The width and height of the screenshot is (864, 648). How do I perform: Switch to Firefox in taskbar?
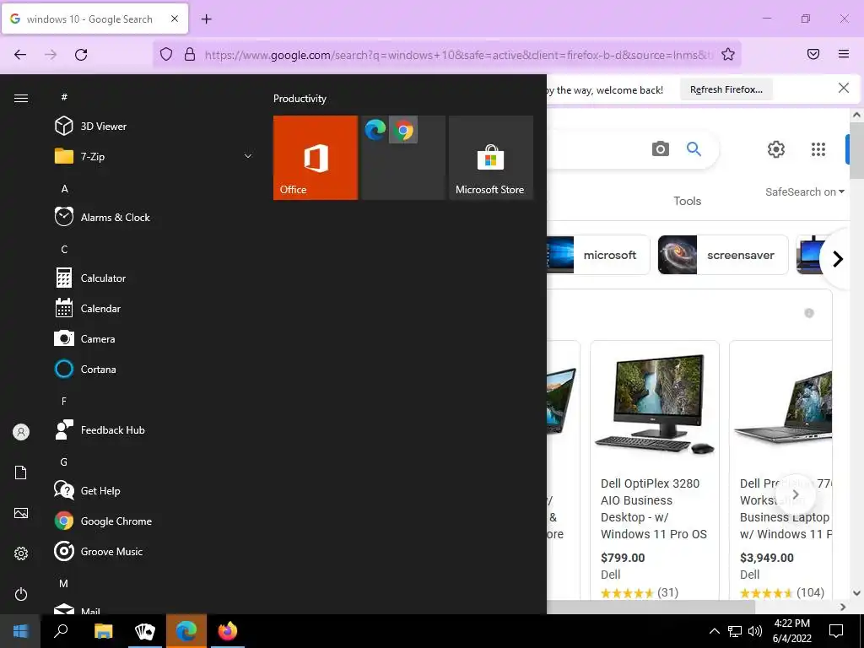tap(228, 631)
